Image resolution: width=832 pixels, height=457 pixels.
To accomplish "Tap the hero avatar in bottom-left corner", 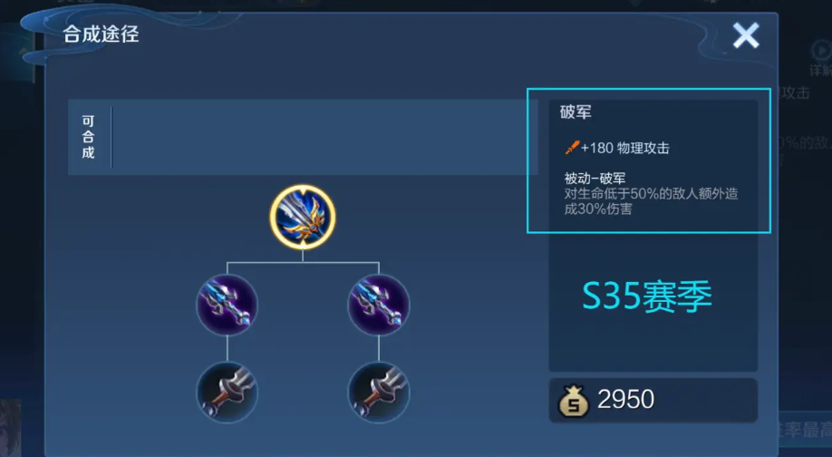I will [x=11, y=428].
